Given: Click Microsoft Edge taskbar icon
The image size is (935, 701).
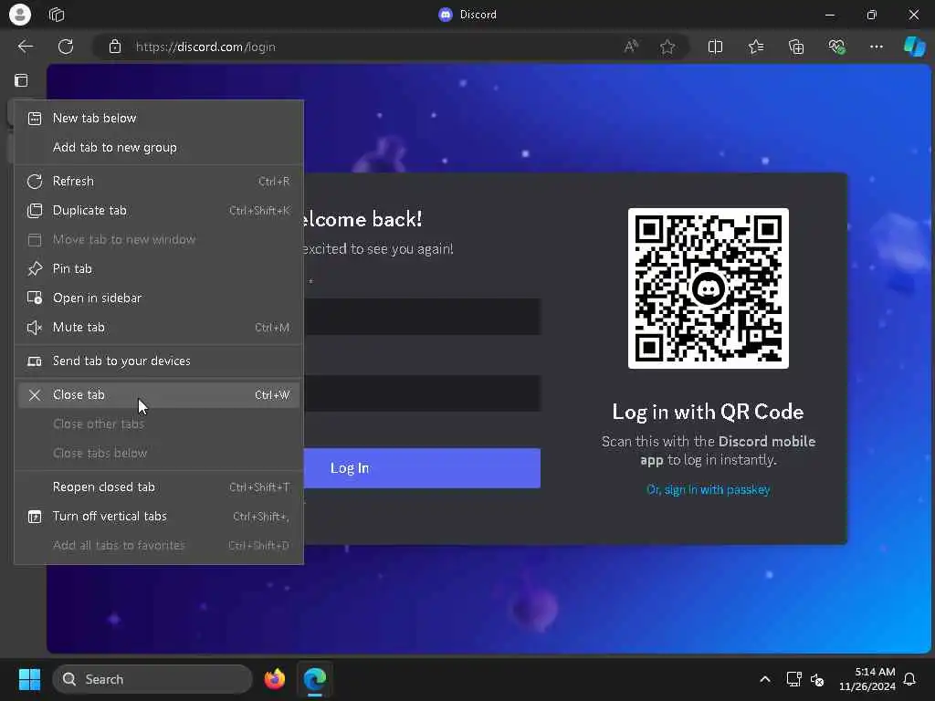Looking at the screenshot, I should tap(315, 679).
